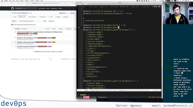Open the Help link in GitHub footer
This screenshot has height=108, width=193.
pos(39,59)
